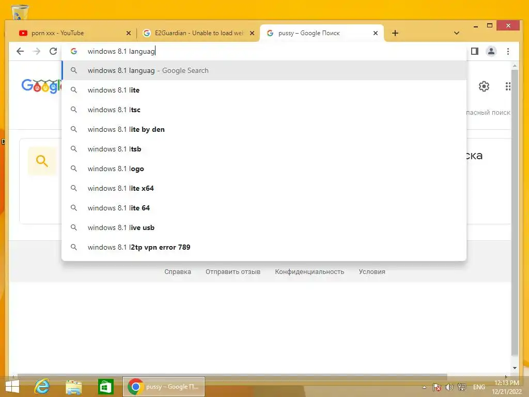529x397 pixels.
Task: Click the horizontal page scrollbar
Action: (x=232, y=376)
